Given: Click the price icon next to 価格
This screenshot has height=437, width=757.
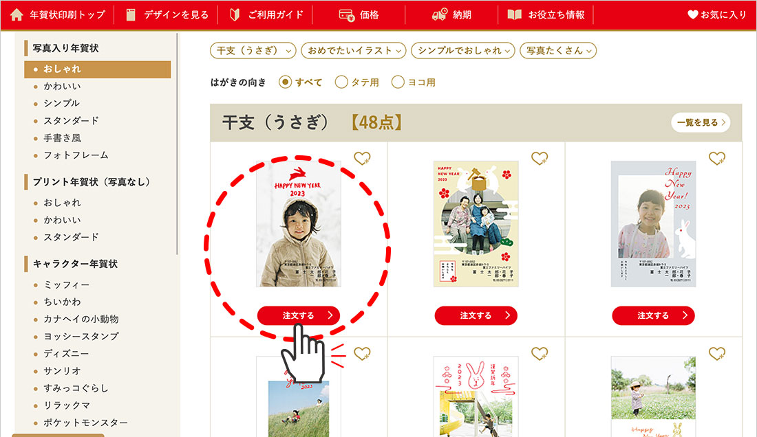Looking at the screenshot, I should (347, 15).
